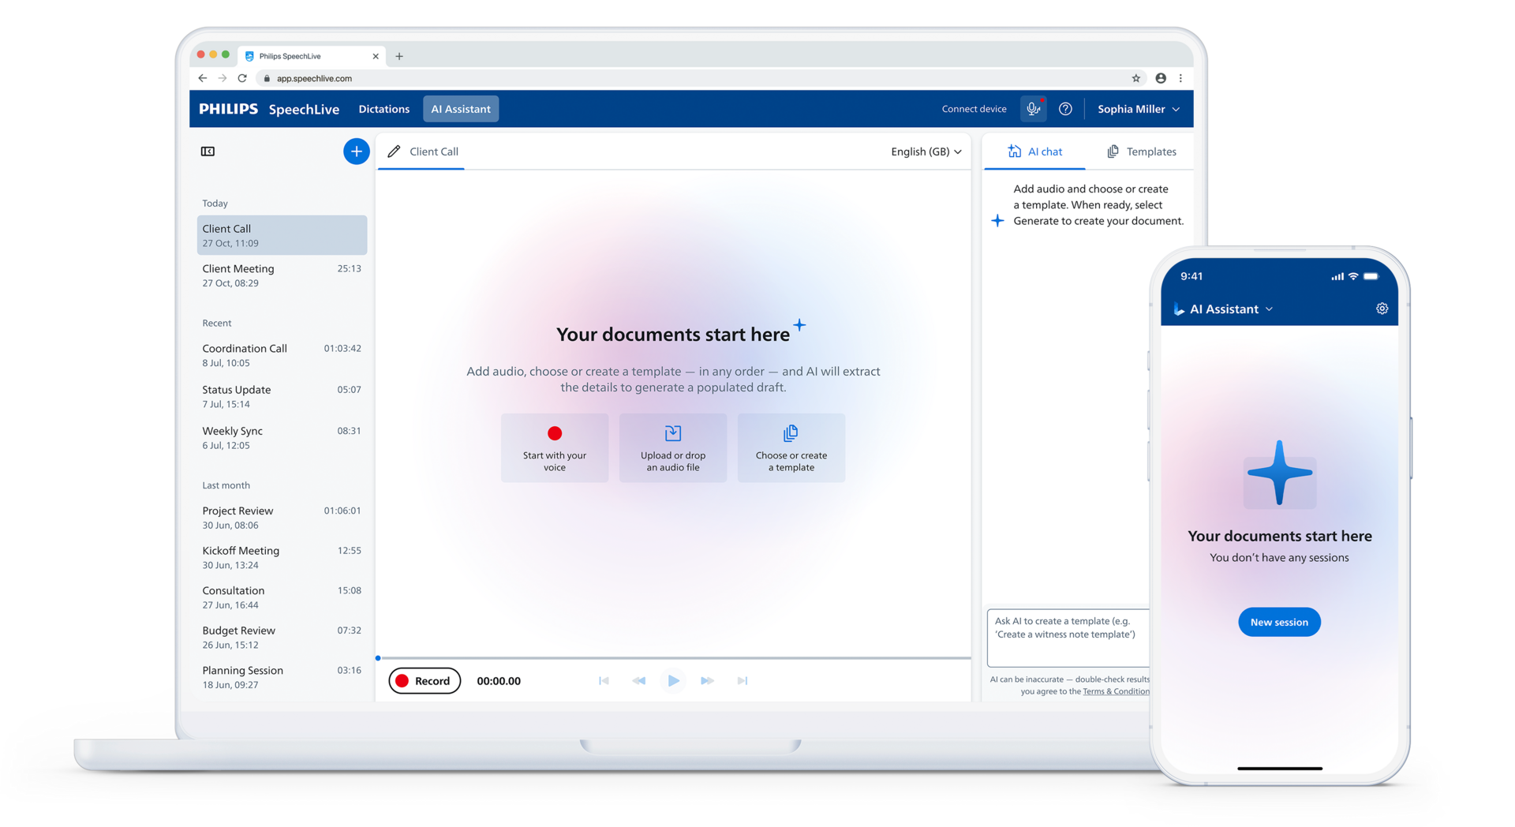Click the PHILIPS SpeechLive logo

tap(269, 109)
